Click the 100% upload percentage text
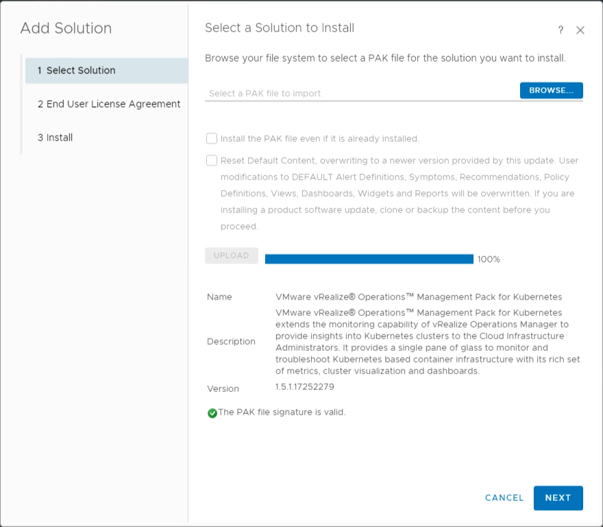Image resolution: width=603 pixels, height=527 pixels. pos(489,259)
